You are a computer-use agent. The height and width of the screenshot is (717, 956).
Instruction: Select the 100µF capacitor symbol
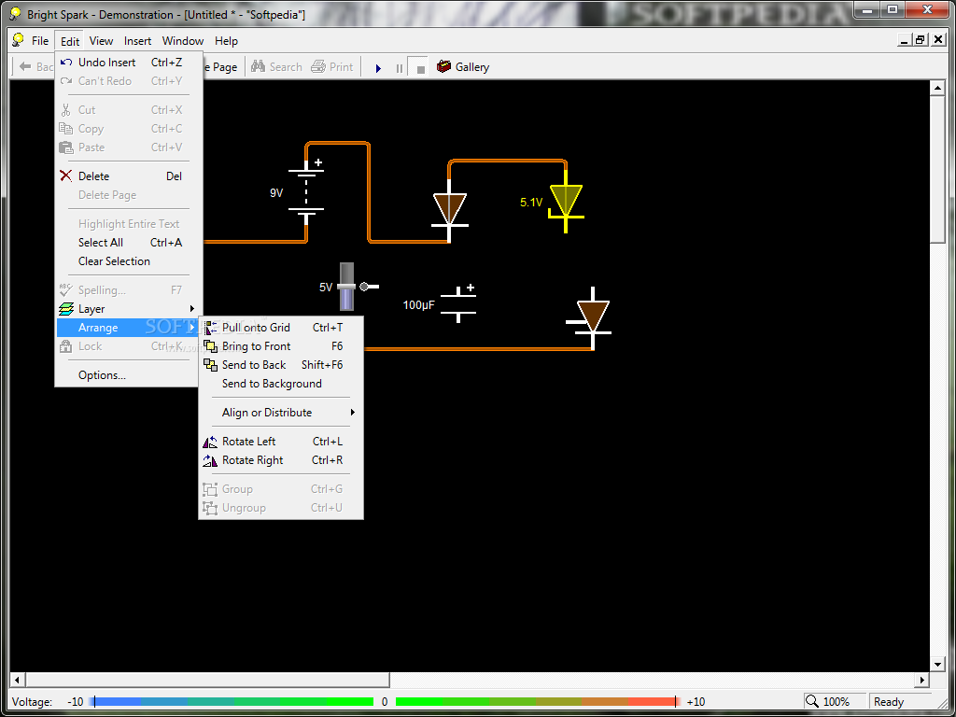tap(458, 303)
